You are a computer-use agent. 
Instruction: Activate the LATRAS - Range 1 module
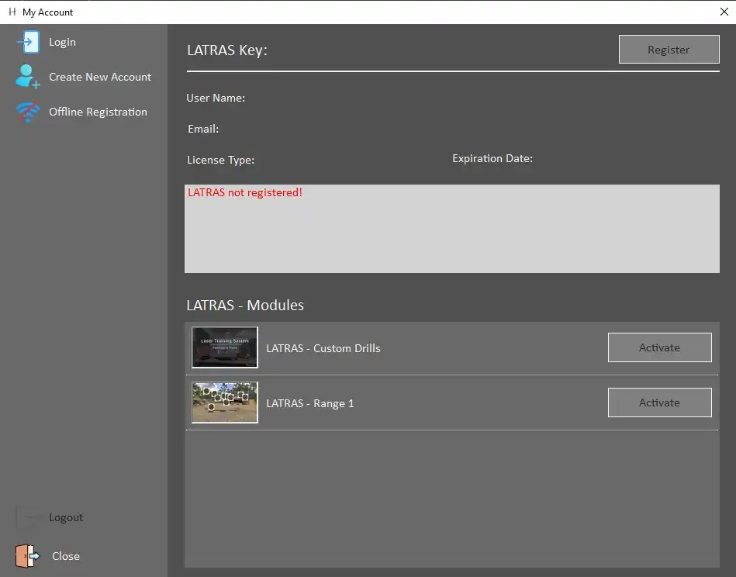tap(659, 403)
